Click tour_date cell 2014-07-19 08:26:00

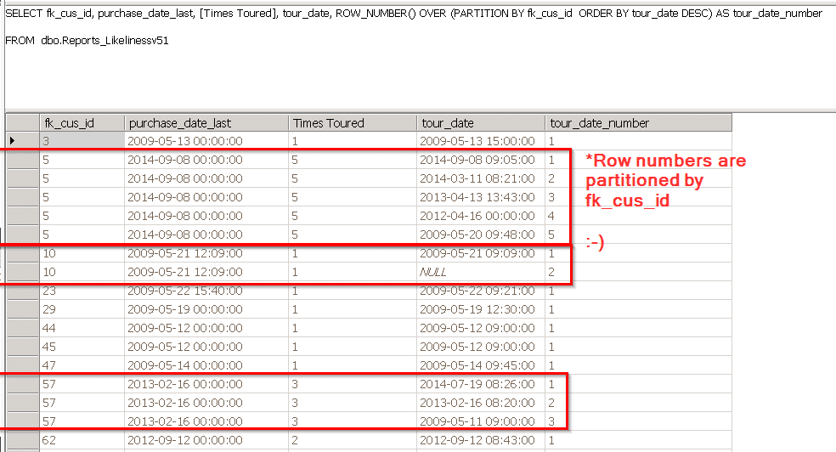tap(481, 384)
